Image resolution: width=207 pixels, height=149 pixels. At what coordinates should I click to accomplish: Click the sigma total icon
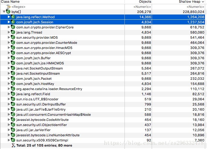click(14, 145)
